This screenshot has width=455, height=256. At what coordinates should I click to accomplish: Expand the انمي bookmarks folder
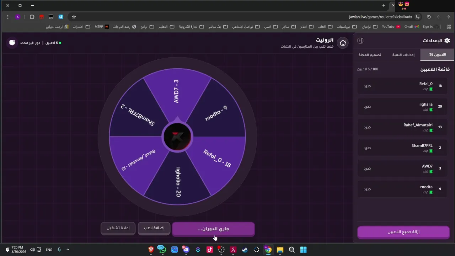[x=271, y=27]
